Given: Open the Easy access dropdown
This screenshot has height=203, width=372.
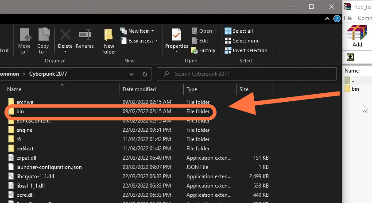Looking at the screenshot, I should pyautogui.click(x=139, y=41).
